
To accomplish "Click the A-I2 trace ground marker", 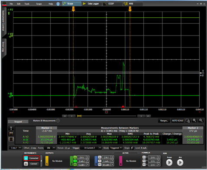I will click(x=11, y=96).
